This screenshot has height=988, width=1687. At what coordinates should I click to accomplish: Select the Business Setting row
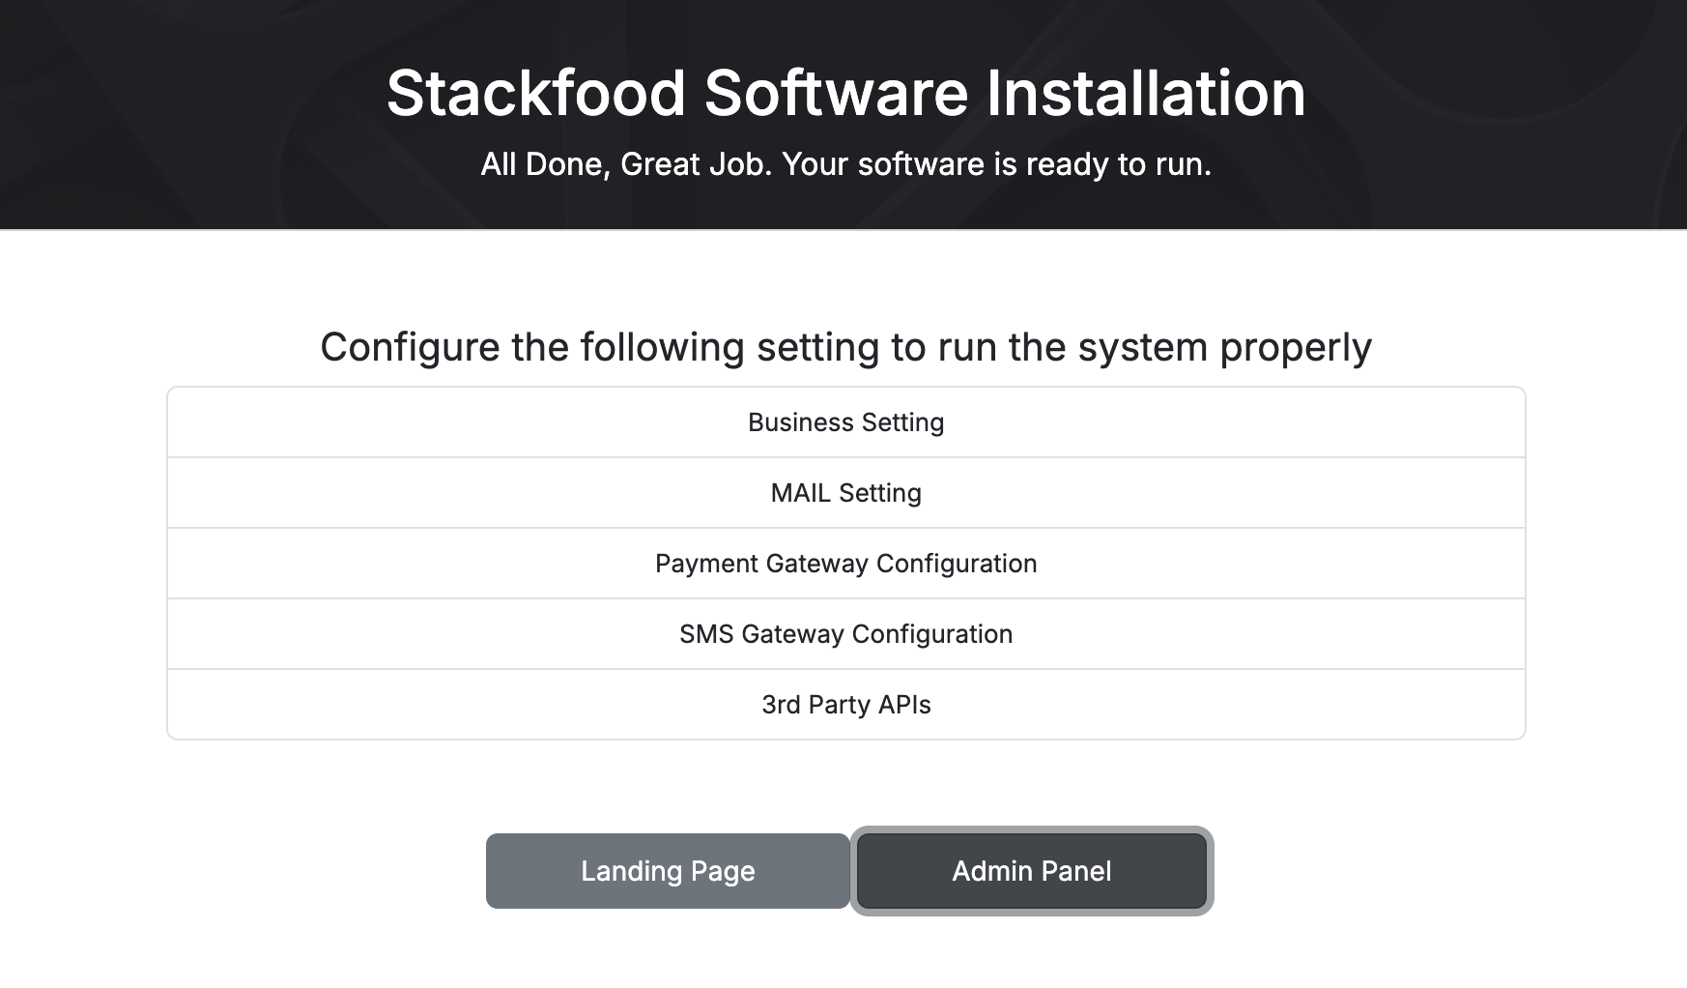coord(846,422)
